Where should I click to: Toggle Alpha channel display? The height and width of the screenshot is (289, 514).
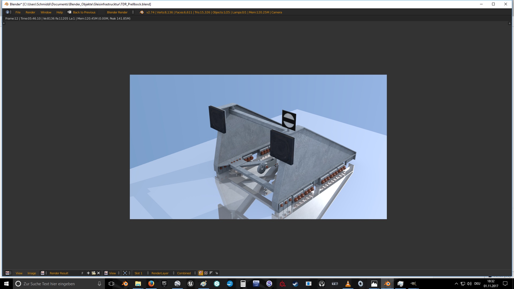211,273
